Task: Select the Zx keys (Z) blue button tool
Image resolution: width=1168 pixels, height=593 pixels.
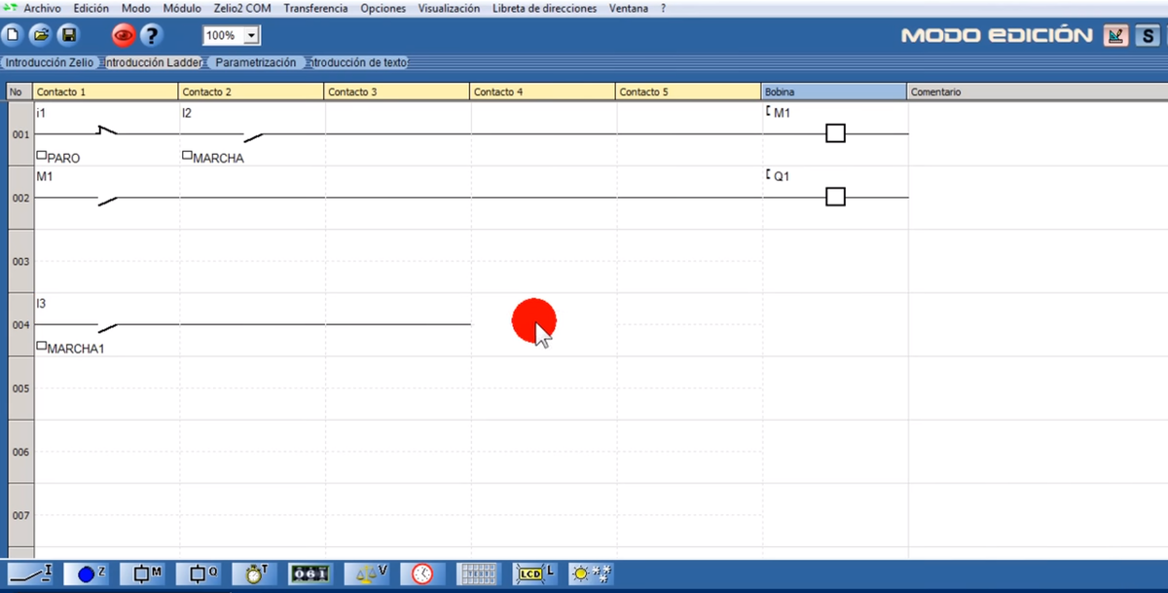Action: coord(87,574)
